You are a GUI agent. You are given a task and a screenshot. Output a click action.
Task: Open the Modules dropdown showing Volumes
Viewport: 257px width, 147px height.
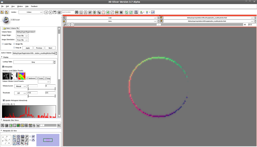pos(31,12)
